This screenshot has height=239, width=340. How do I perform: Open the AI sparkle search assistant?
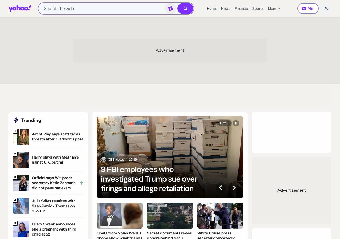(171, 8)
